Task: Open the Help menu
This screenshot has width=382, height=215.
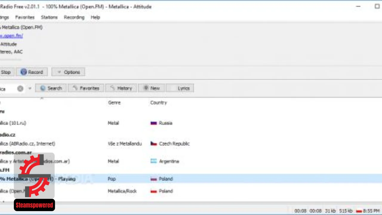Action: coord(95,17)
